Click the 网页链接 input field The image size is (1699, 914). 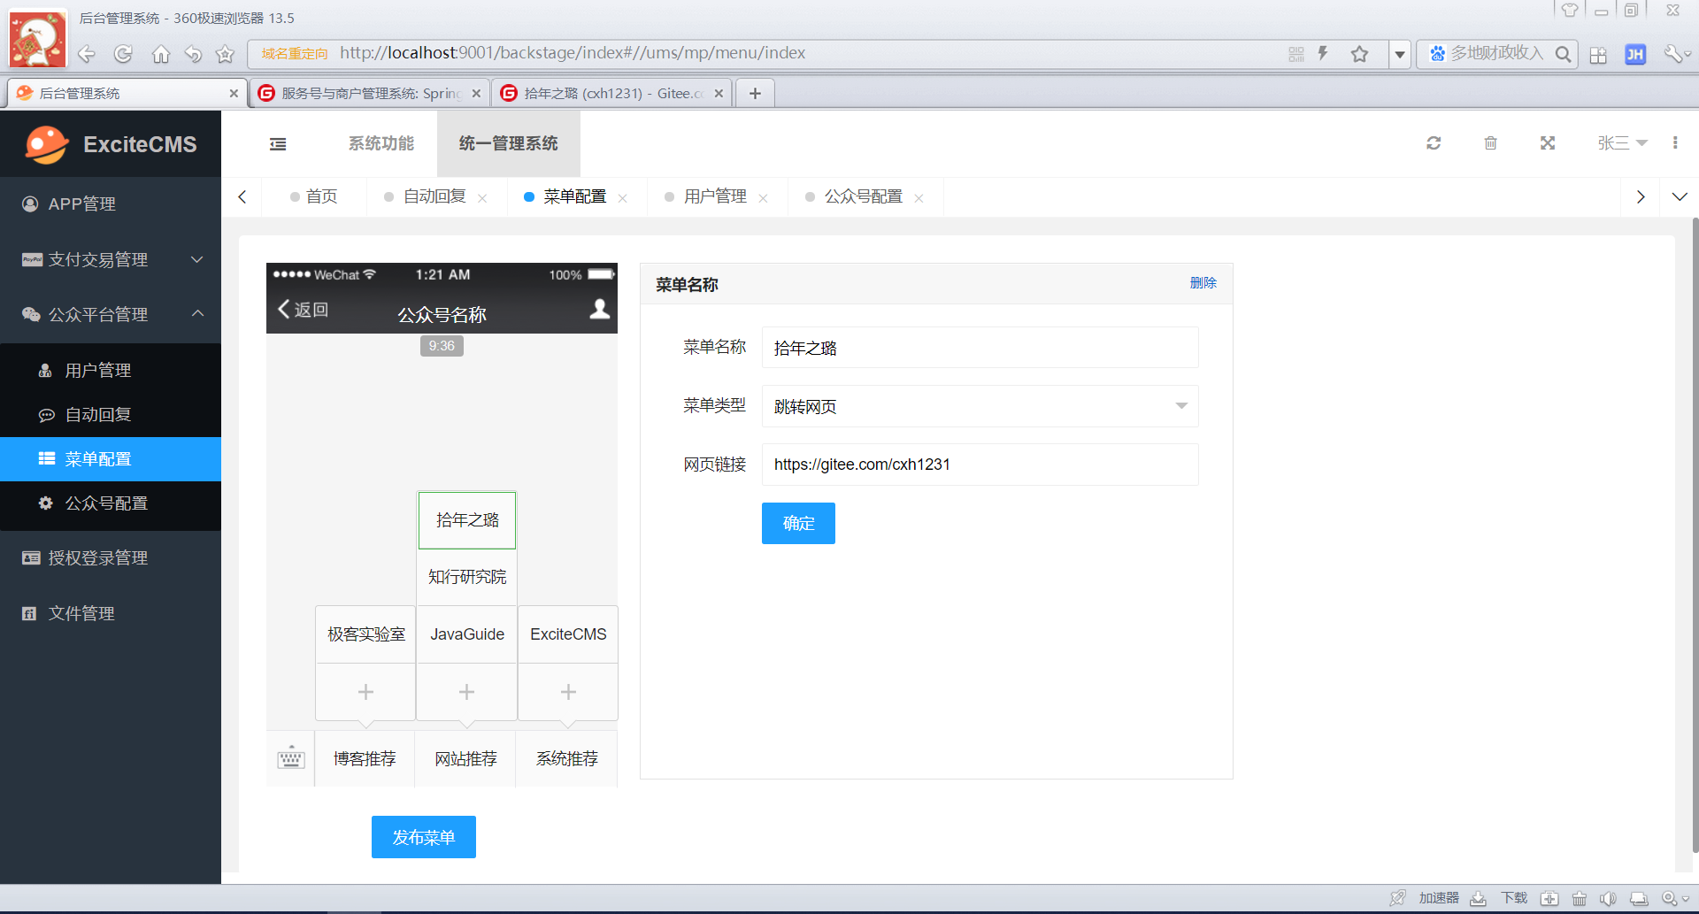(x=980, y=465)
